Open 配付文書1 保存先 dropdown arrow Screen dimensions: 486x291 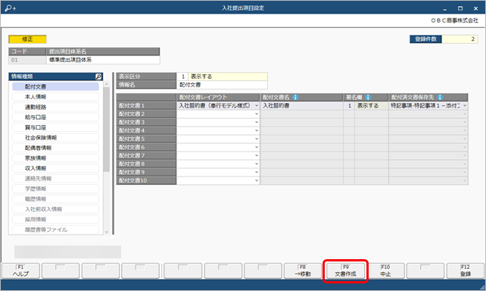465,105
